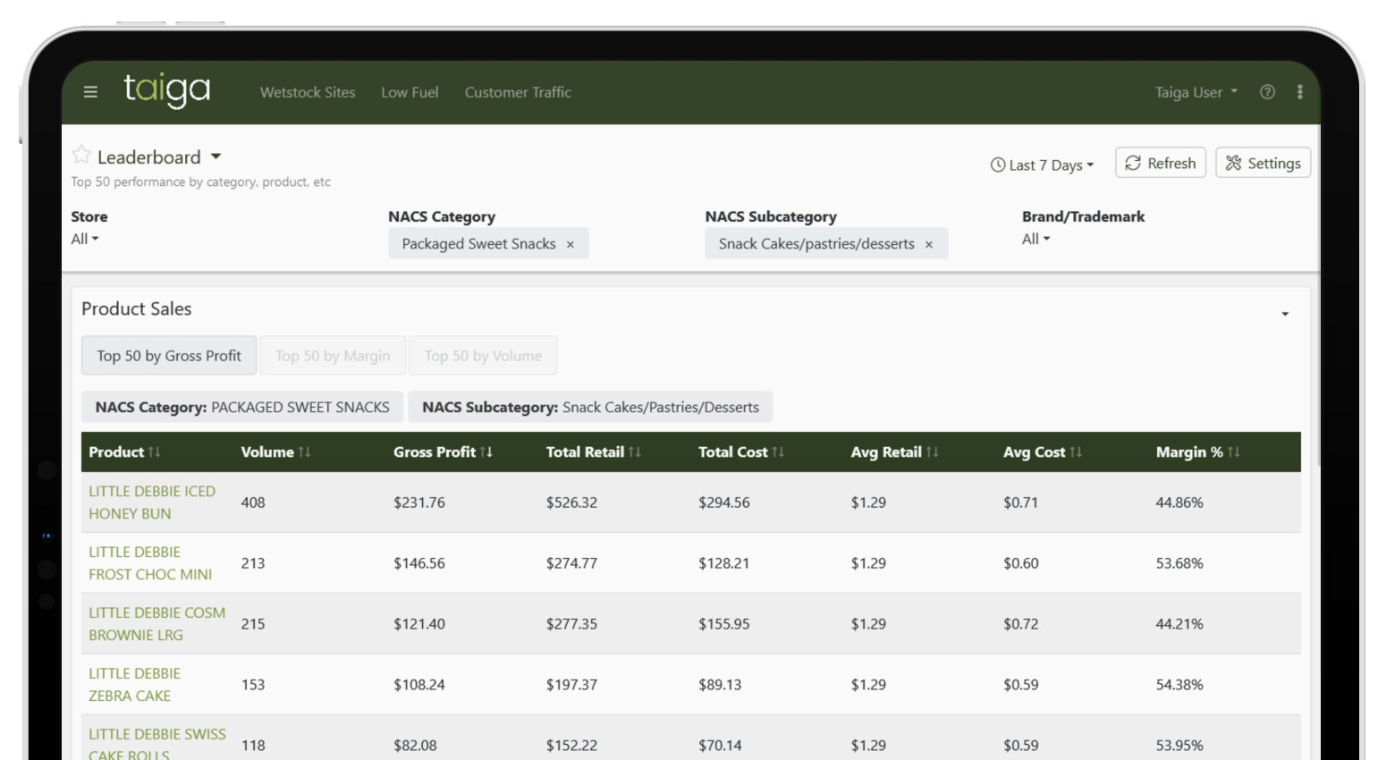Screen dimensions: 1386x760
Task: Select total retail value $274.77
Action: [x=571, y=563]
